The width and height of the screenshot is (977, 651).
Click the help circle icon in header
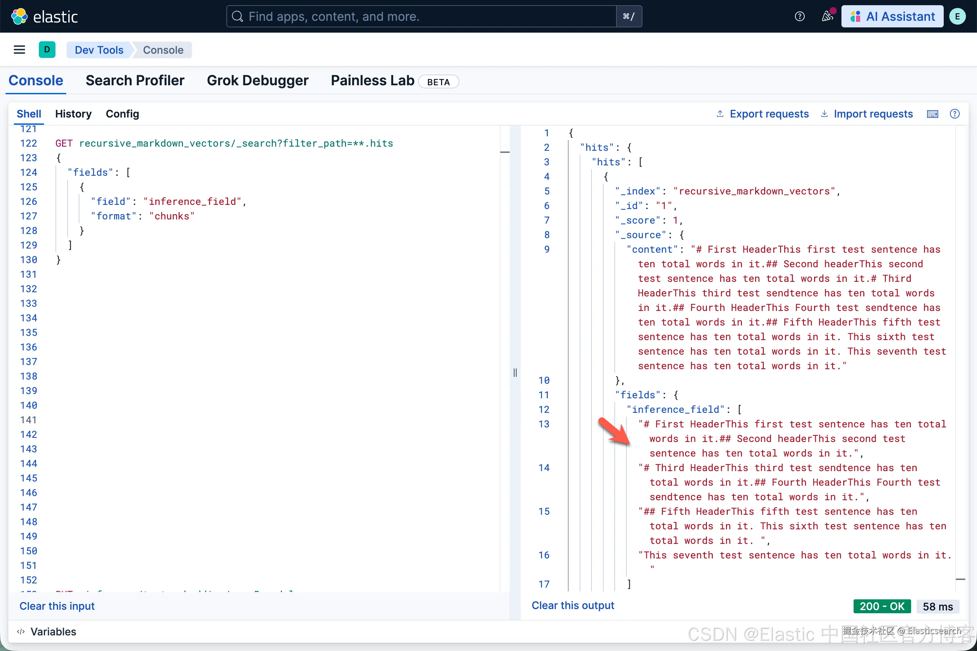[x=799, y=17]
